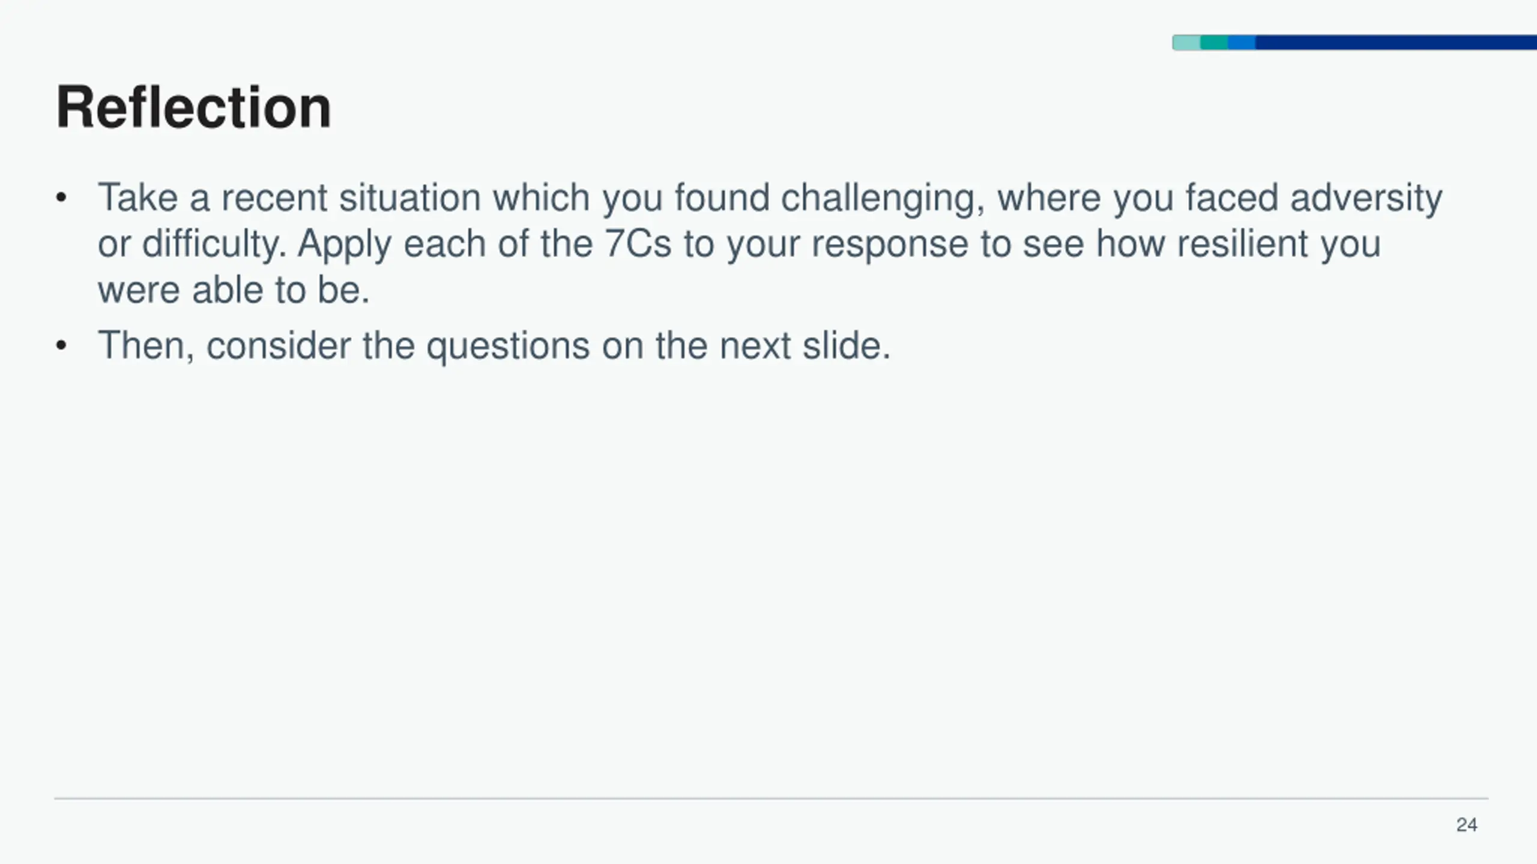Click the word "Take" starting the first bullet
Screen dimensions: 1537x864
point(138,198)
